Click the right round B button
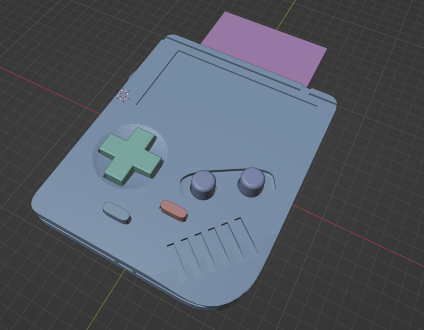The height and width of the screenshot is (330, 424). click(x=251, y=179)
